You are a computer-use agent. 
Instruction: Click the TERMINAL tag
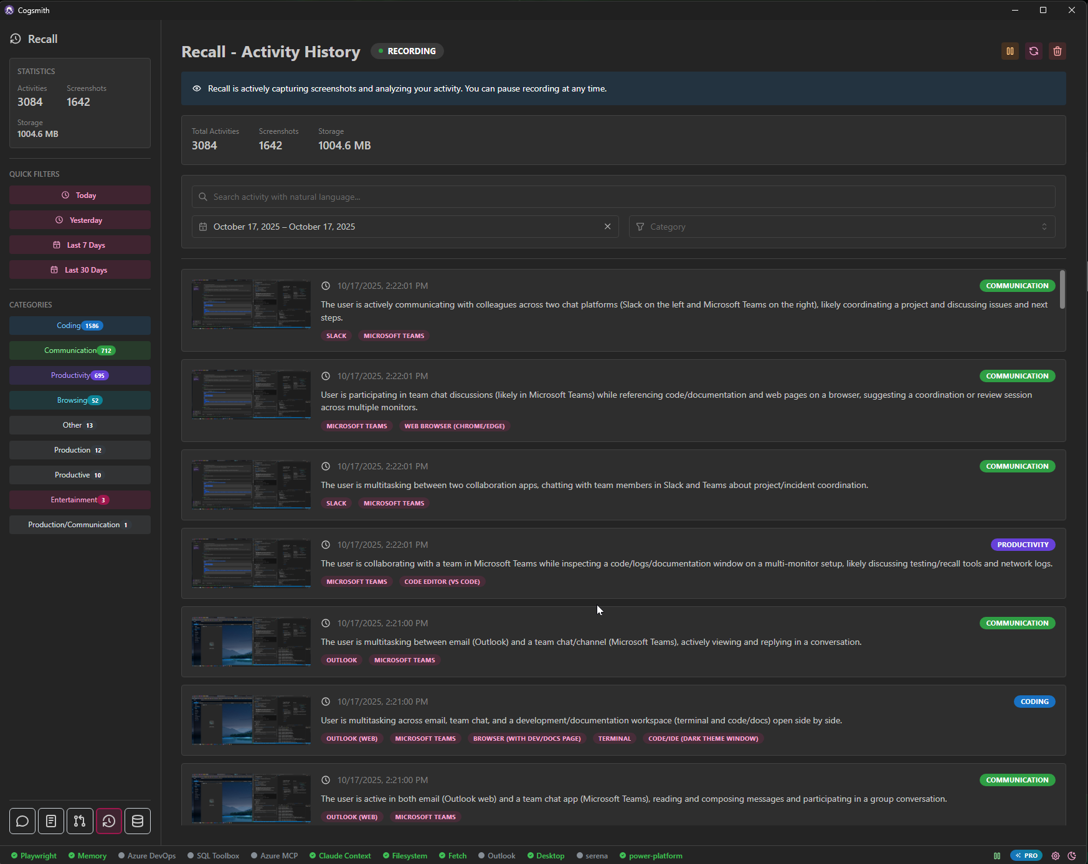point(615,739)
